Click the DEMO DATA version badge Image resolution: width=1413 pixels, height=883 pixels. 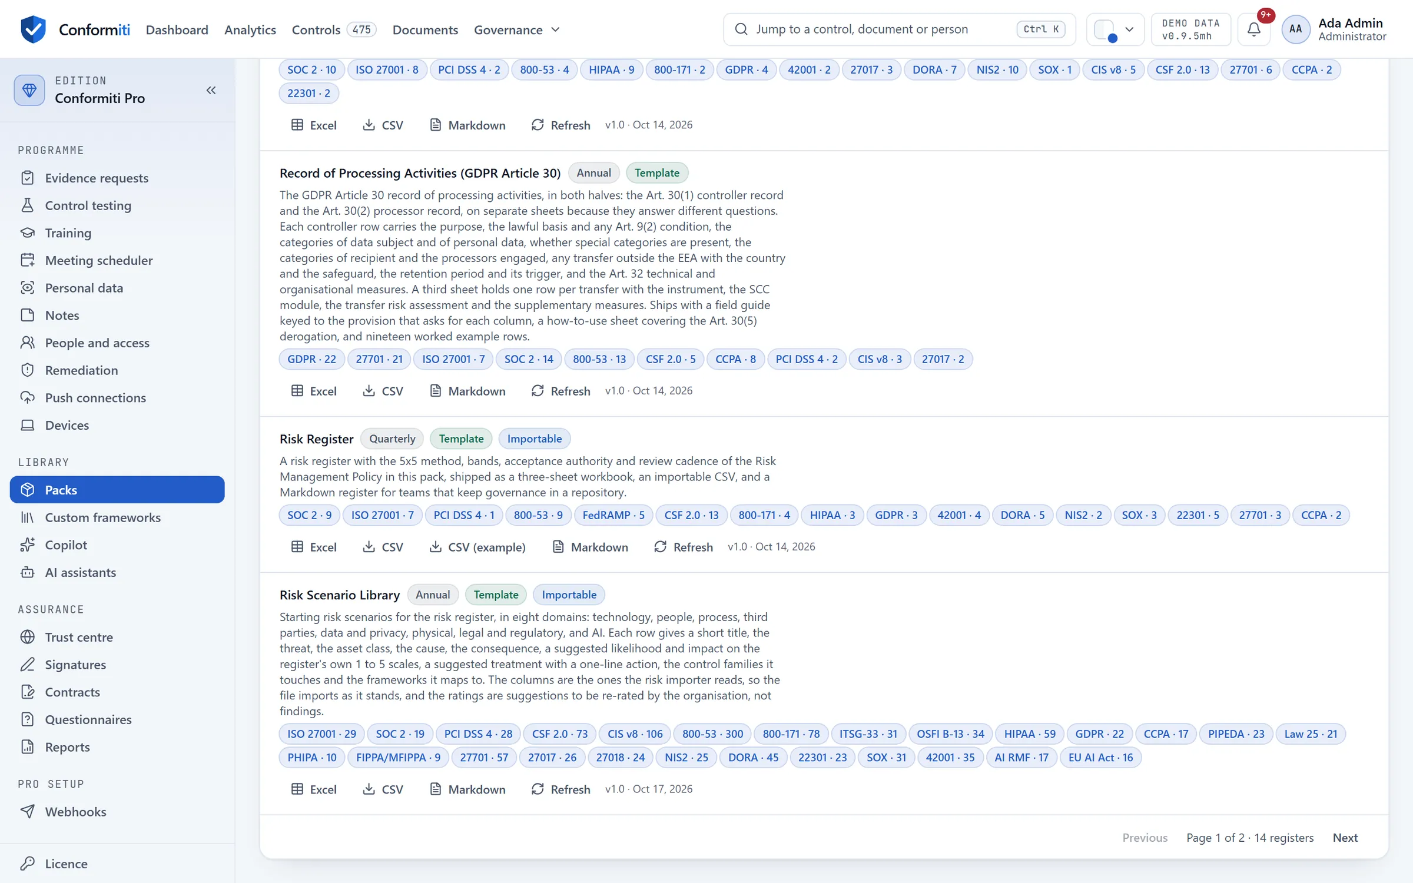pyautogui.click(x=1190, y=29)
